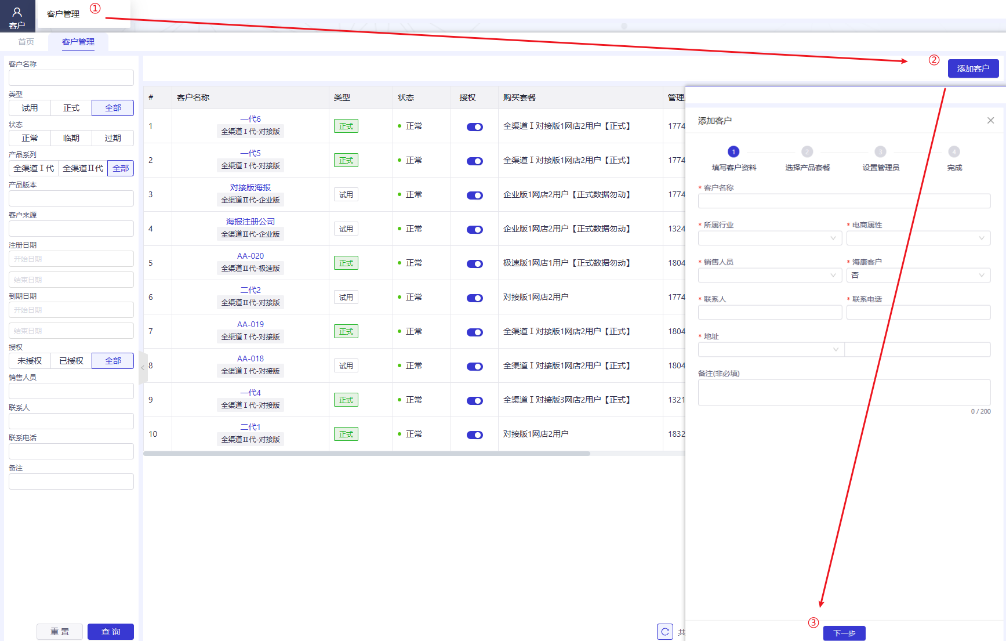Toggle 授权 switch for 对接版海报

pyautogui.click(x=475, y=195)
